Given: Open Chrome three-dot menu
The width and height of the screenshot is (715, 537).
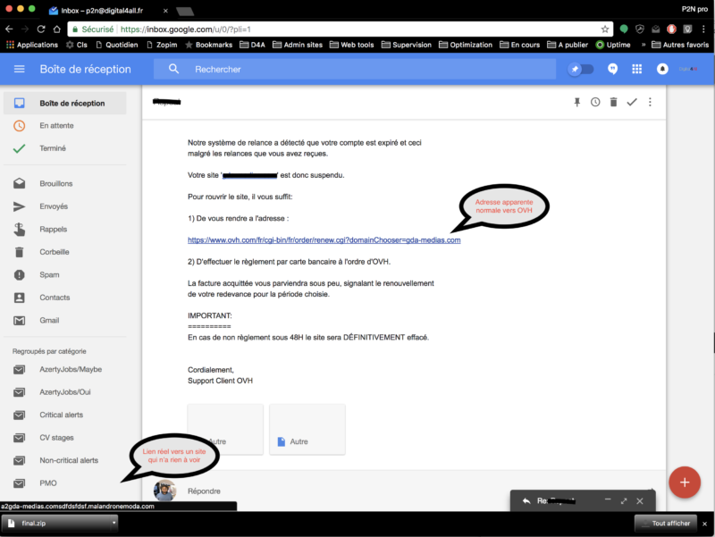Looking at the screenshot, I should pos(703,29).
